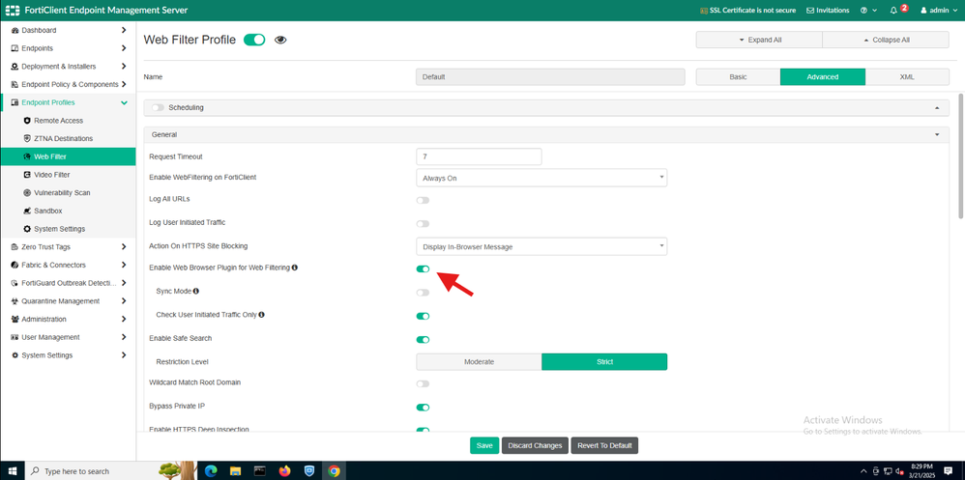Image resolution: width=965 pixels, height=480 pixels.
Task: Collapse the General section arrow
Action: (x=937, y=134)
